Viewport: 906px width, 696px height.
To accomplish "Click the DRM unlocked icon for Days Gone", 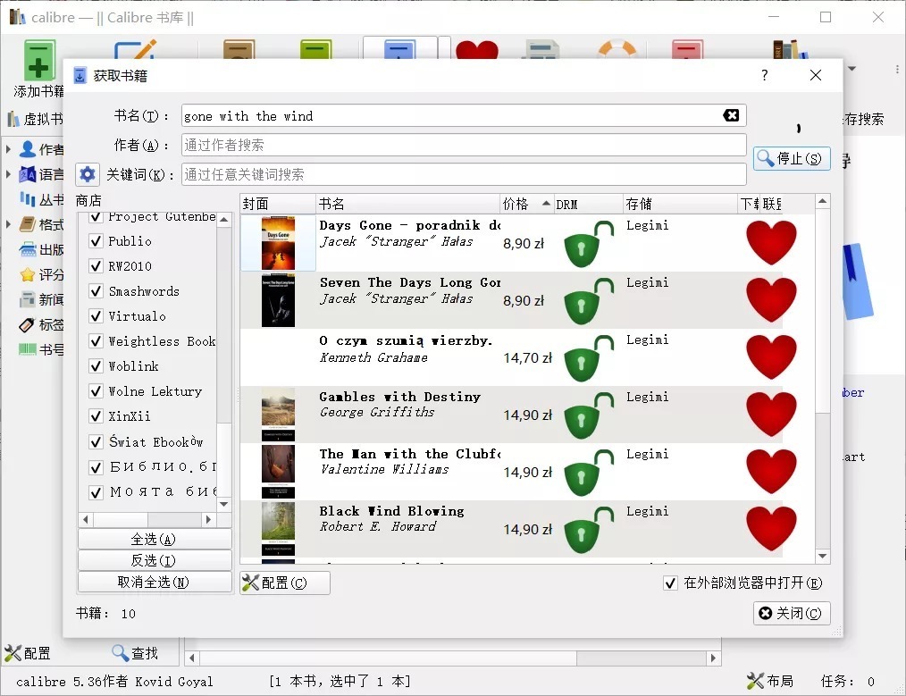I will click(x=588, y=244).
